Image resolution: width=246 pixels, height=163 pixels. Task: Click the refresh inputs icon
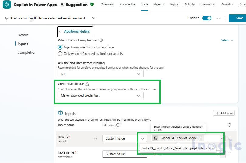229,125
